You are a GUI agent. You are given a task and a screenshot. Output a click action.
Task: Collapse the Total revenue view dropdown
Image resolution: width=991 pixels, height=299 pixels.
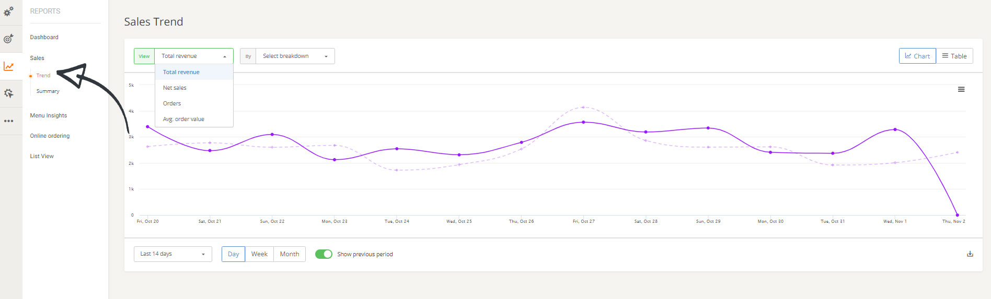click(x=193, y=56)
